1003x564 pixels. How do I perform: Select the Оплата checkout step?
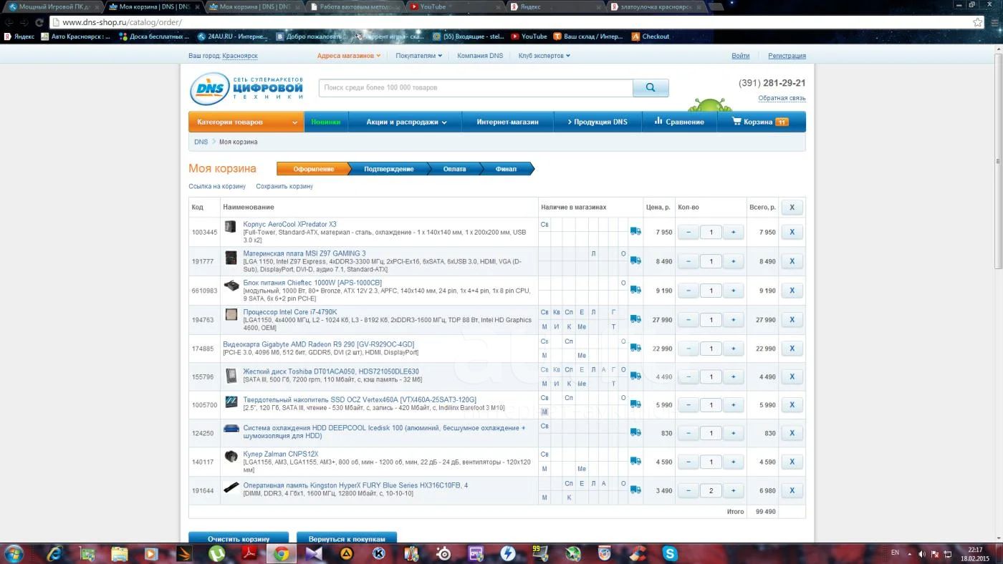(x=454, y=169)
